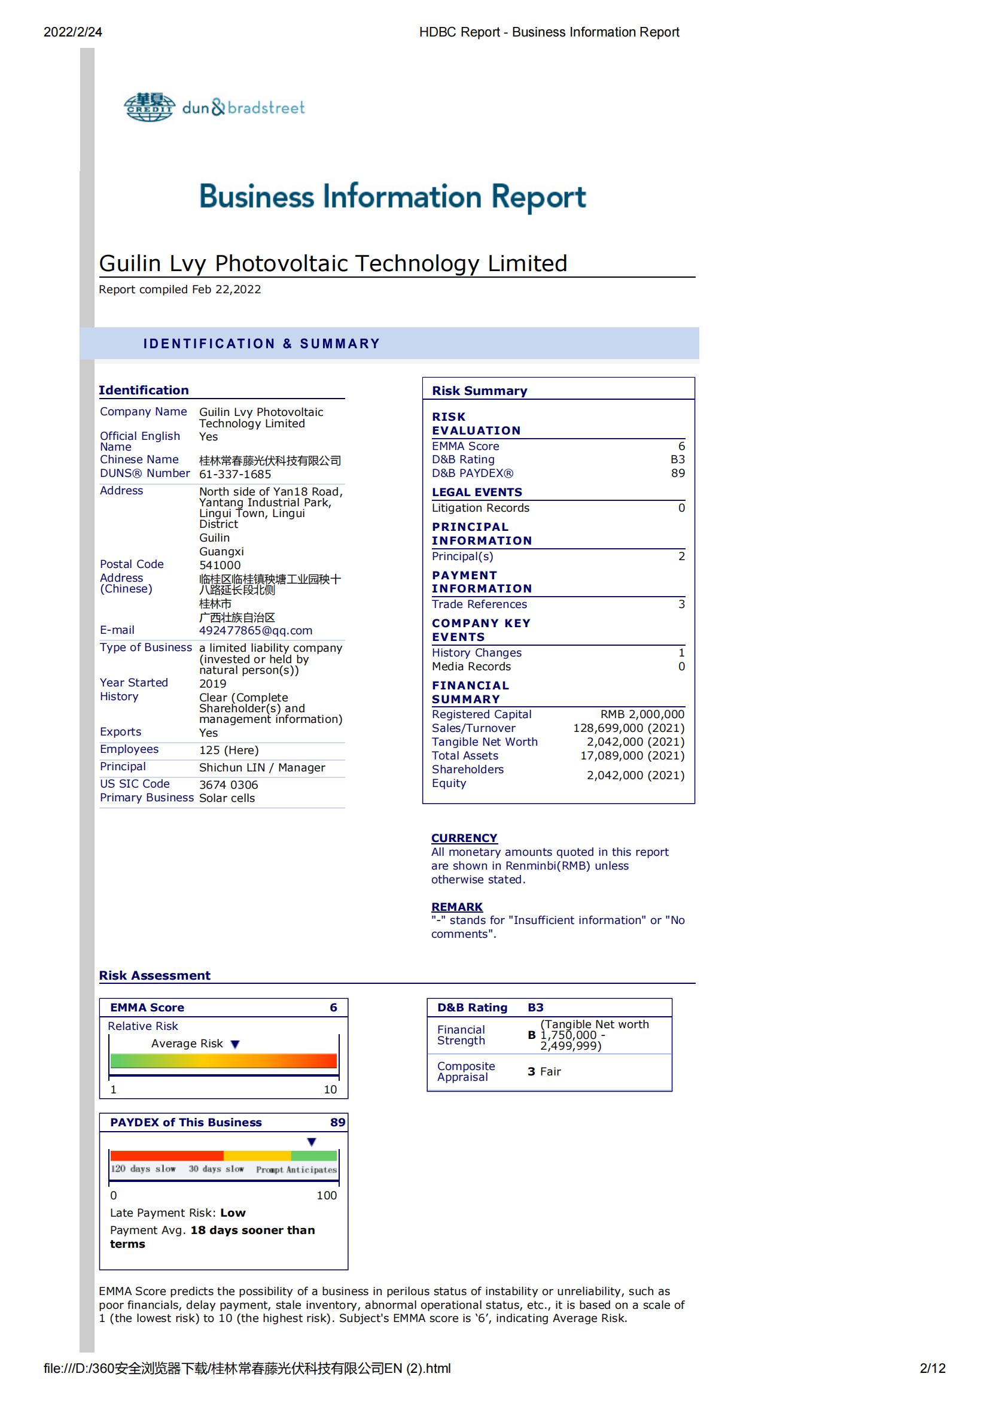This screenshot has width=990, height=1401.
Task: Click the Risk Summary box title
Action: pos(479,391)
